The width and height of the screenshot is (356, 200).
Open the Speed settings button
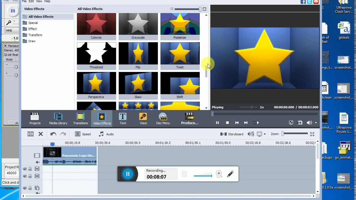coord(83,134)
